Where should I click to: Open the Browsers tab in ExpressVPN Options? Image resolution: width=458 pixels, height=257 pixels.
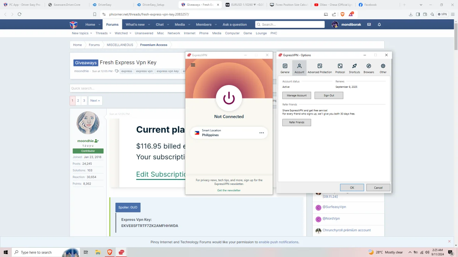(x=369, y=68)
